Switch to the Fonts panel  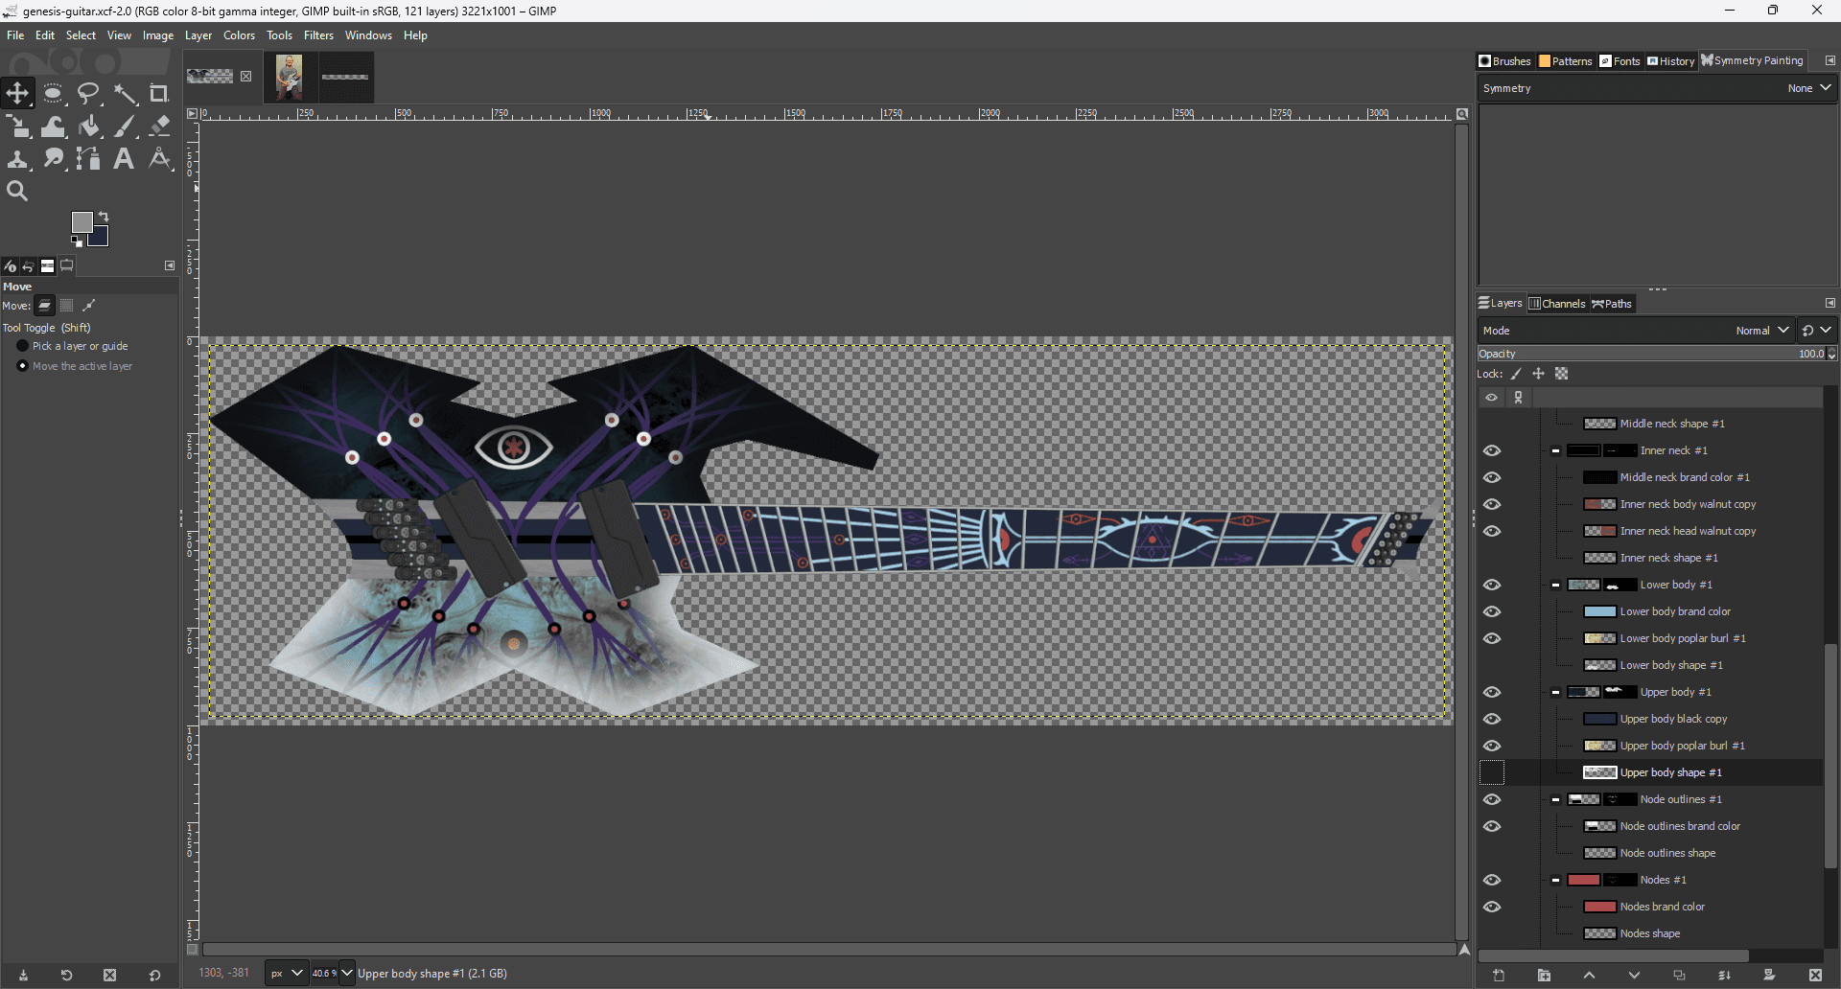(1620, 60)
